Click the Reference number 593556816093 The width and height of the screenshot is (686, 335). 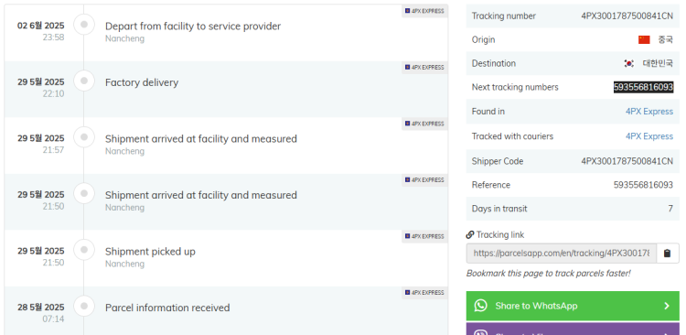tap(643, 185)
